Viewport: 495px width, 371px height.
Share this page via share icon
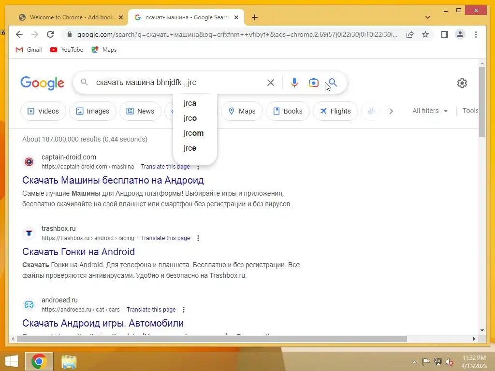tap(410, 34)
